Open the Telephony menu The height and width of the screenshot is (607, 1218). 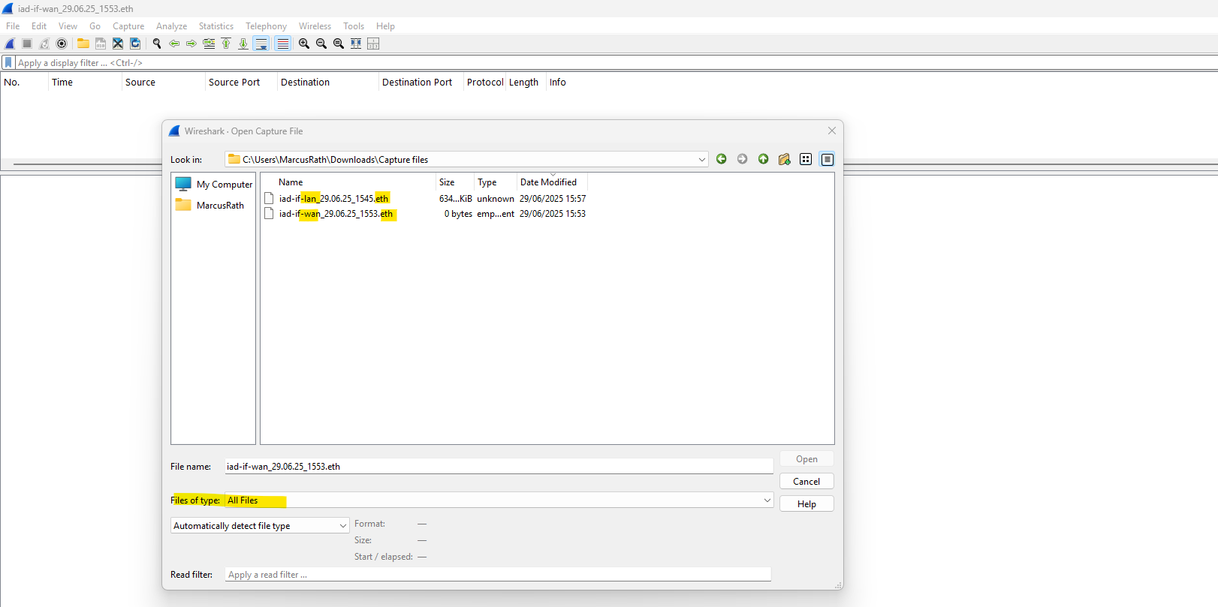[266, 26]
